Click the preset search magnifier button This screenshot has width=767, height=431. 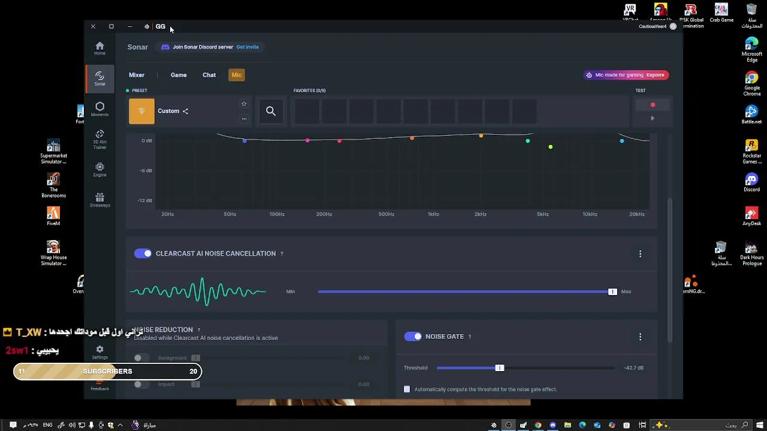(271, 111)
